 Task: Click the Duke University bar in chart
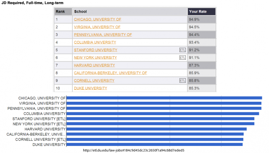click(x=155, y=145)
